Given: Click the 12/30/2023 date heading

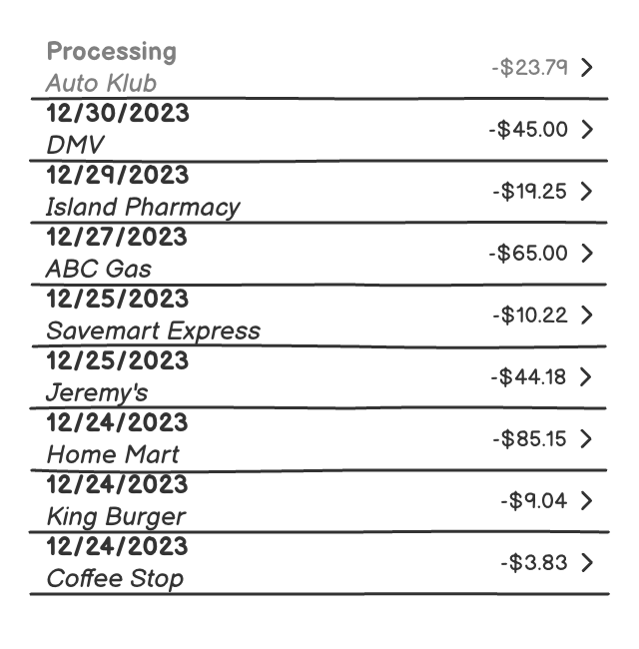Looking at the screenshot, I should (117, 113).
